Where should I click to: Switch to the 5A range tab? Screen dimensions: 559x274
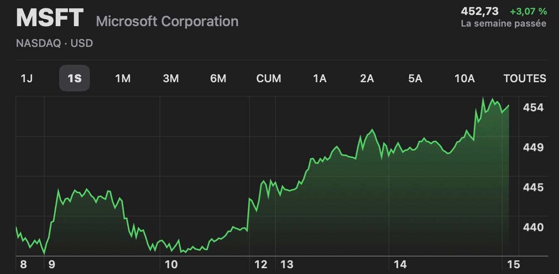(x=415, y=78)
